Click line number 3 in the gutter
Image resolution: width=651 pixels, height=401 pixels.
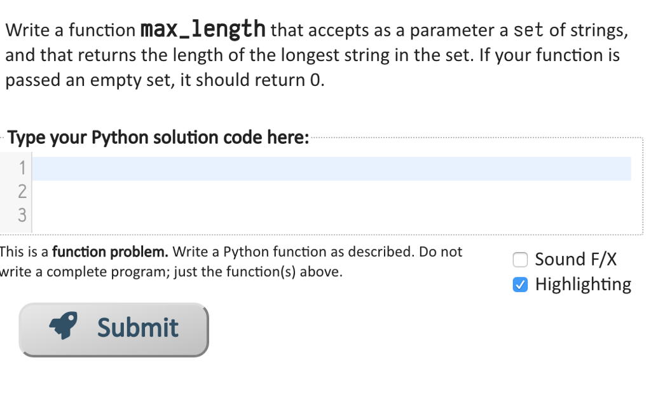[x=23, y=216]
